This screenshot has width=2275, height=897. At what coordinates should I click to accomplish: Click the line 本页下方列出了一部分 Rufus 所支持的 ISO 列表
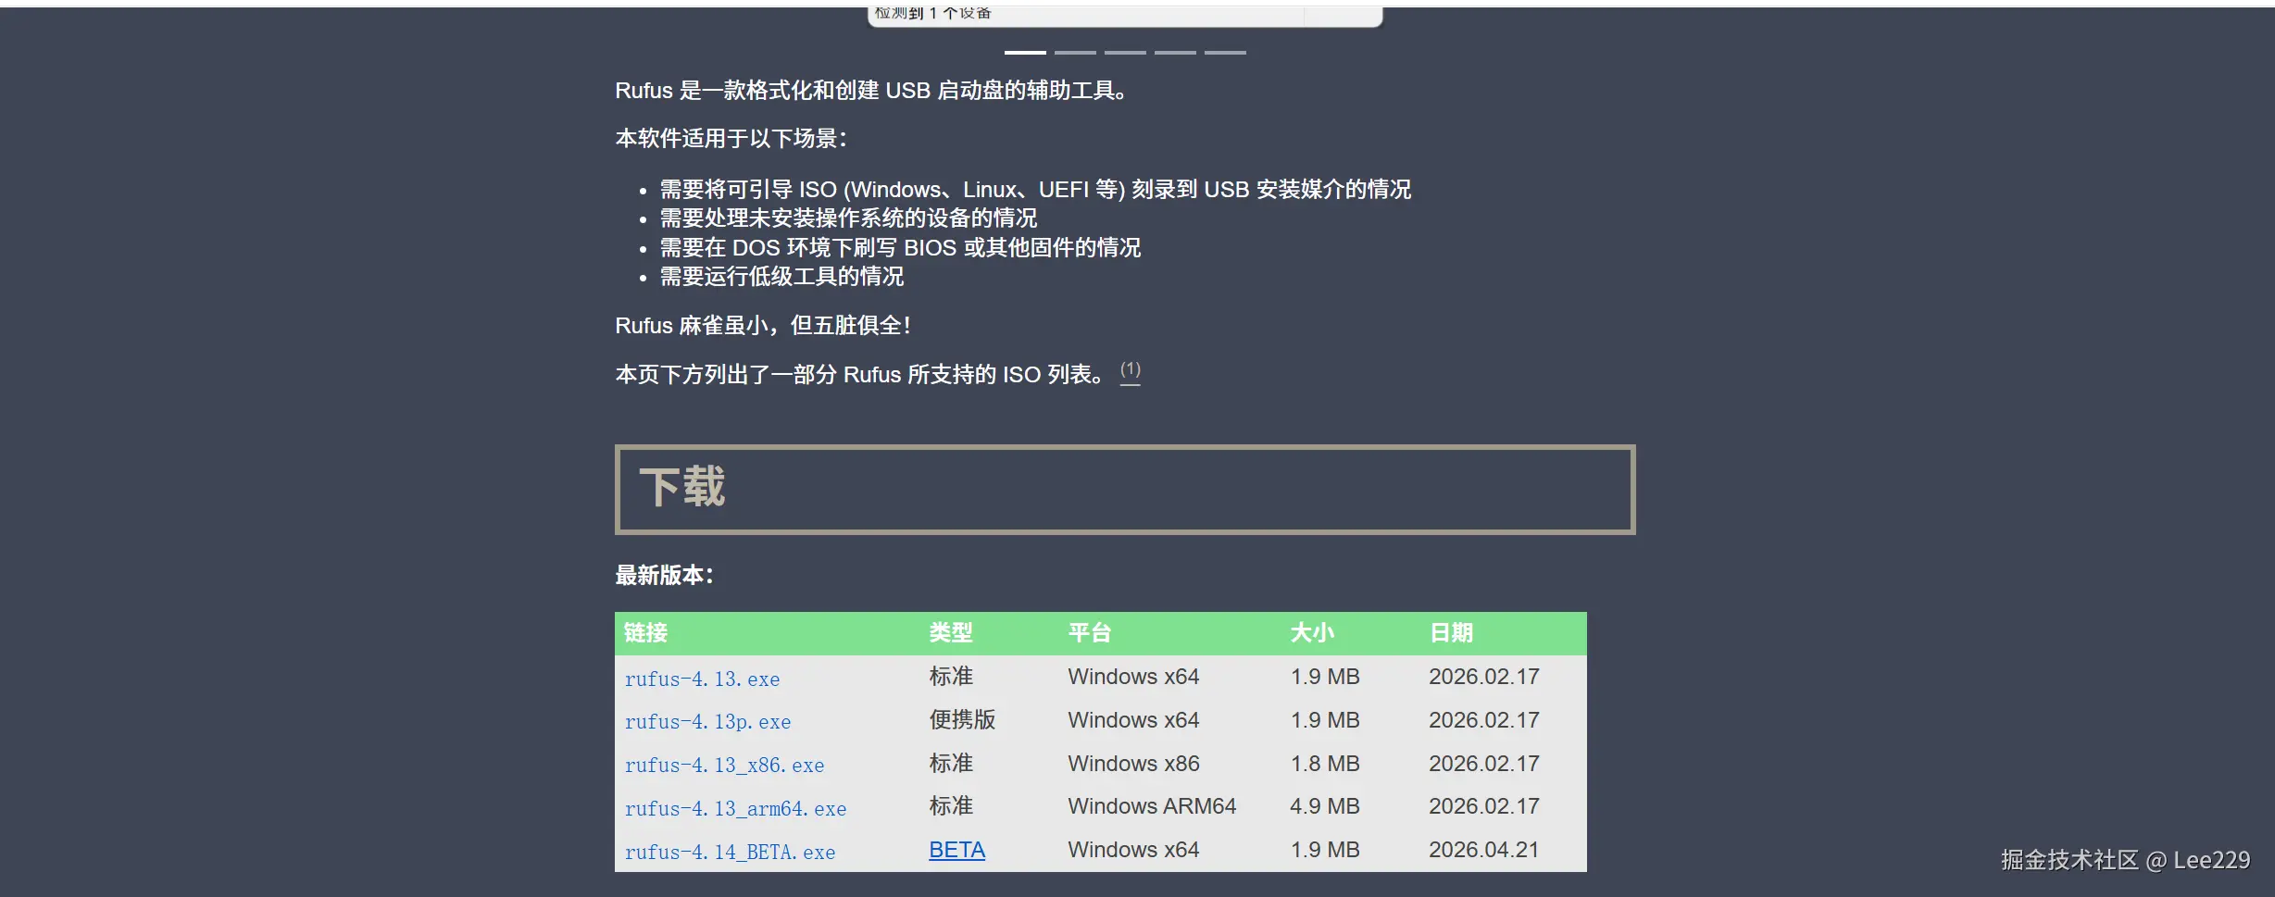coord(860,375)
